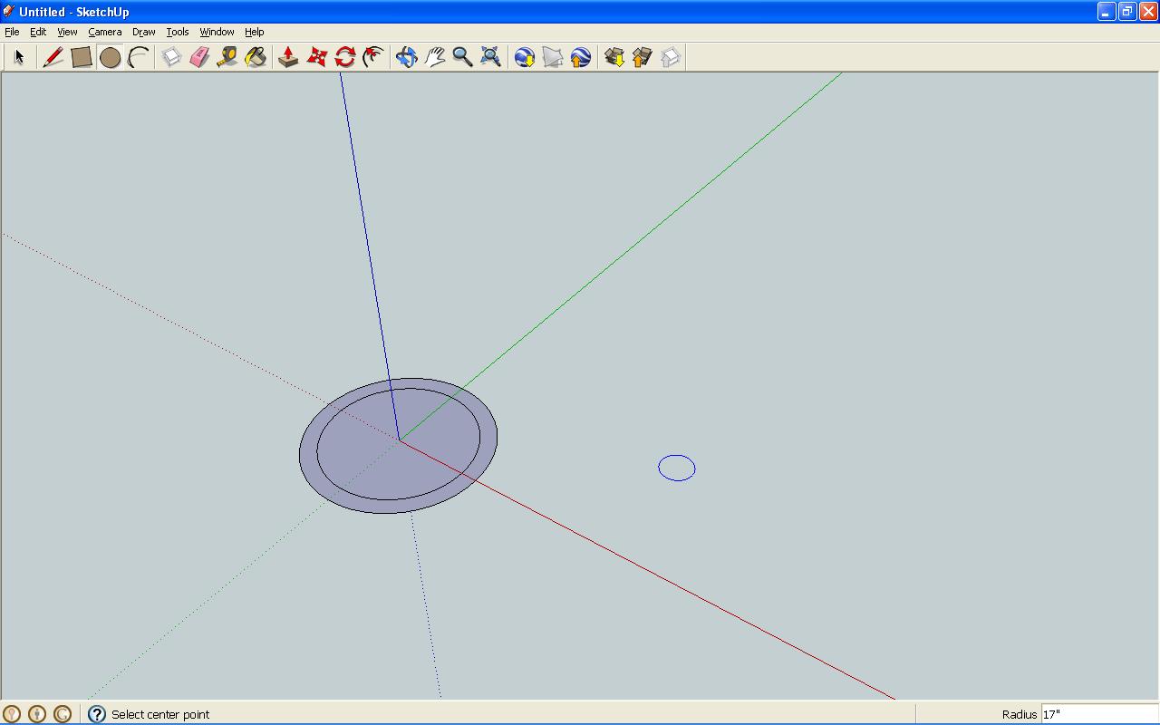Open the Draw menu

point(144,32)
